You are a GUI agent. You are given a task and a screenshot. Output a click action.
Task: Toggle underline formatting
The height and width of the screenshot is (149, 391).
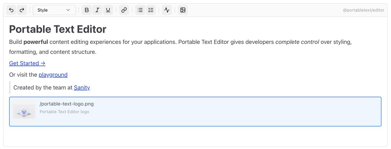point(108,10)
